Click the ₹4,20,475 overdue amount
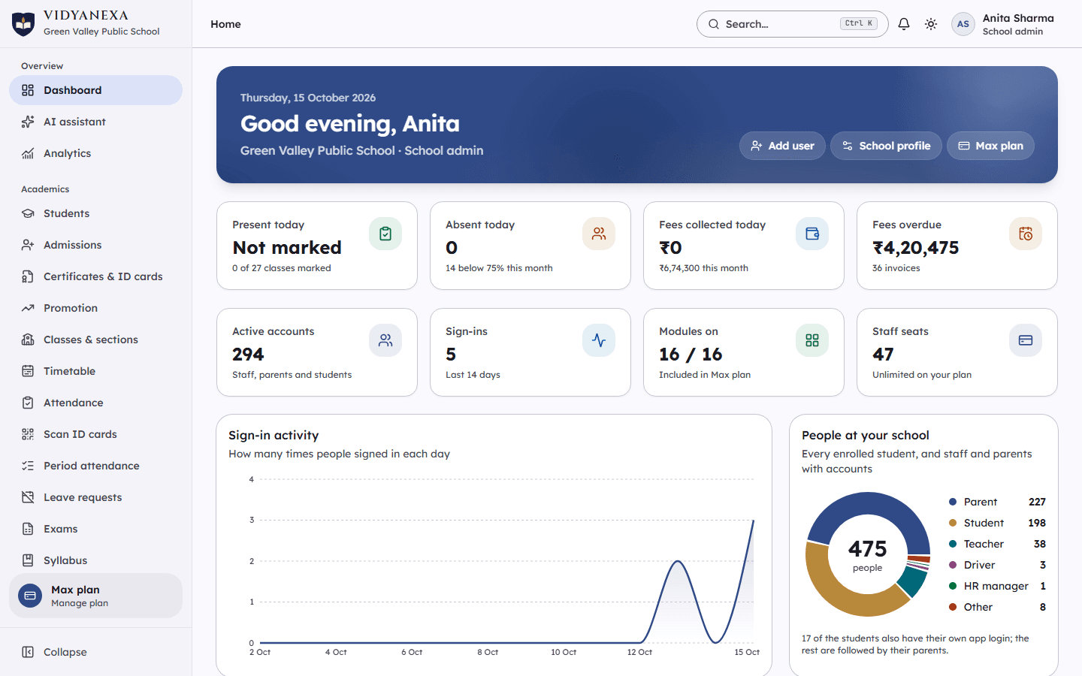1082x676 pixels. click(x=915, y=248)
